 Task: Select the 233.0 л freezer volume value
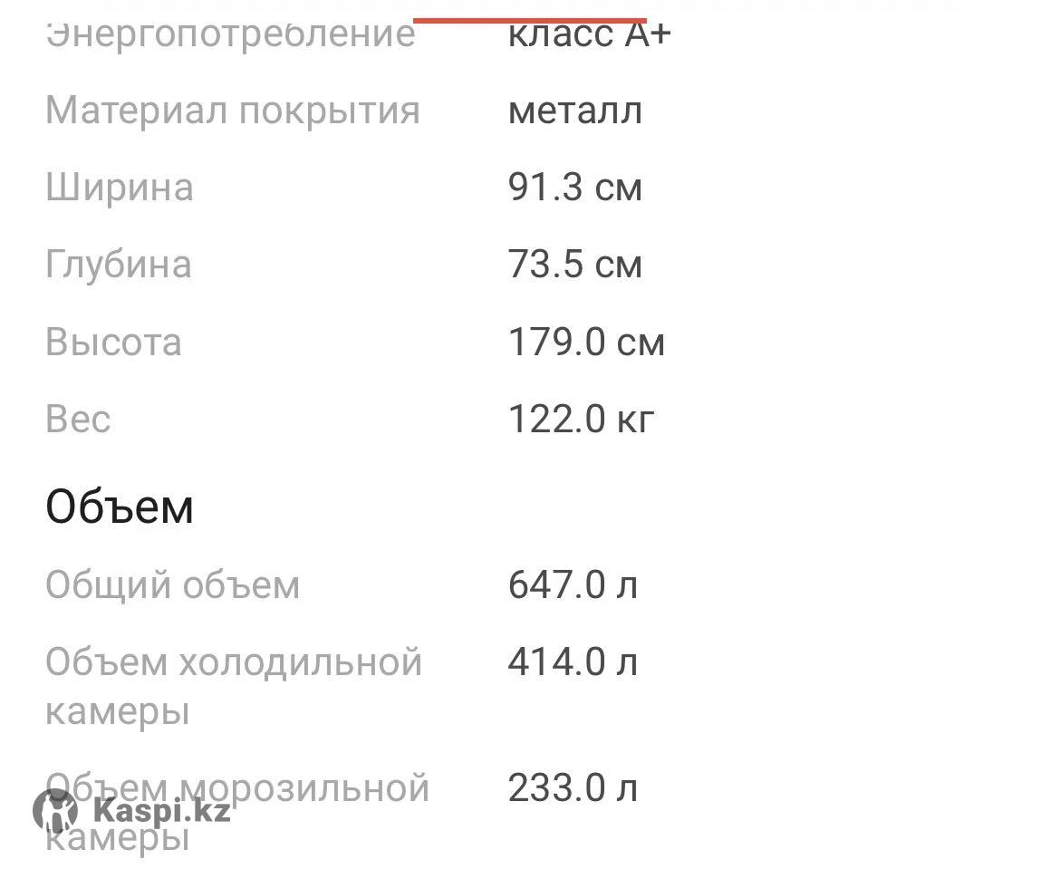[x=573, y=788]
